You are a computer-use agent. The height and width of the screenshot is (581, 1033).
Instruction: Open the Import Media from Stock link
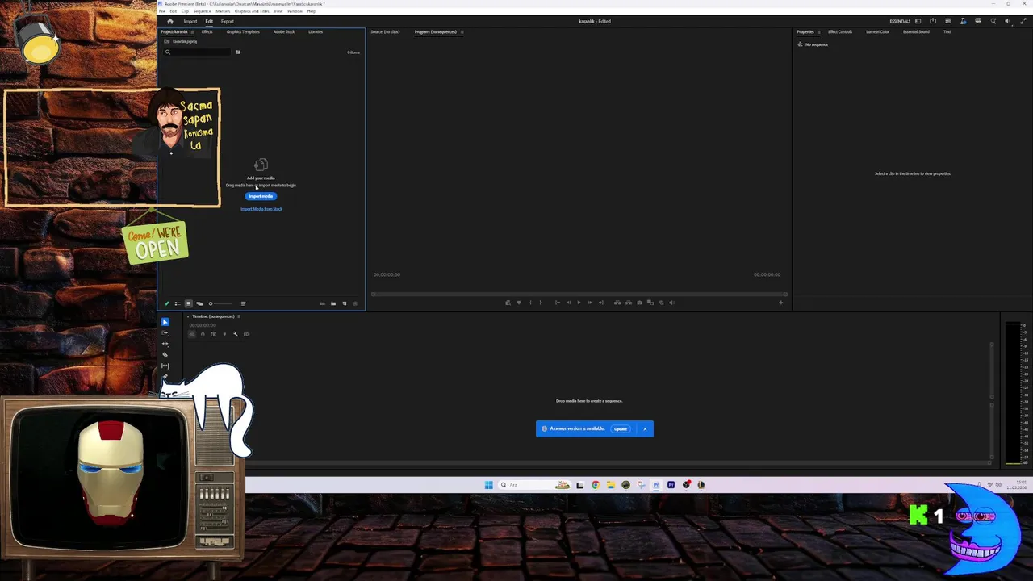pyautogui.click(x=261, y=209)
